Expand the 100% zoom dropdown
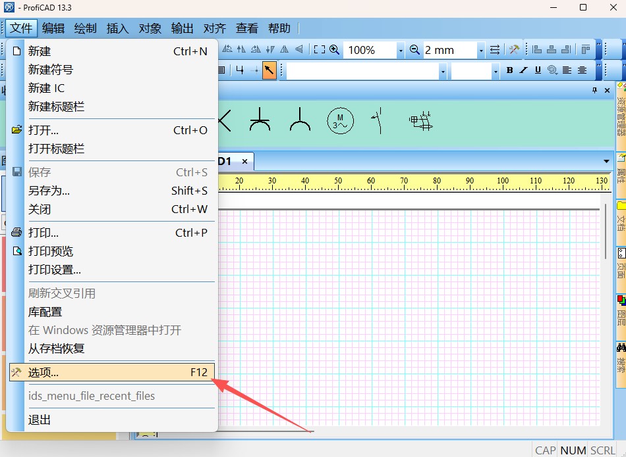Screen dimensions: 626x457 click(x=400, y=51)
